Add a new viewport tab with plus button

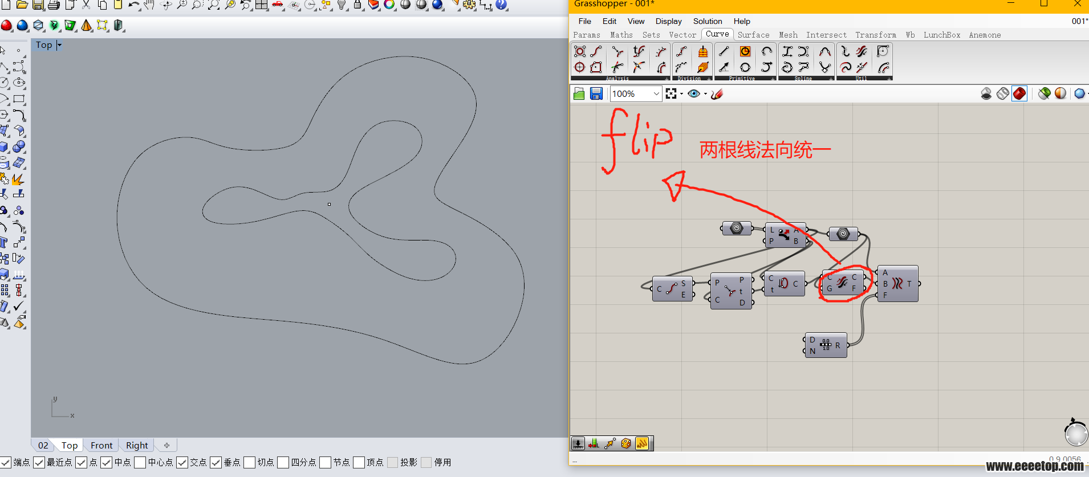pos(167,445)
